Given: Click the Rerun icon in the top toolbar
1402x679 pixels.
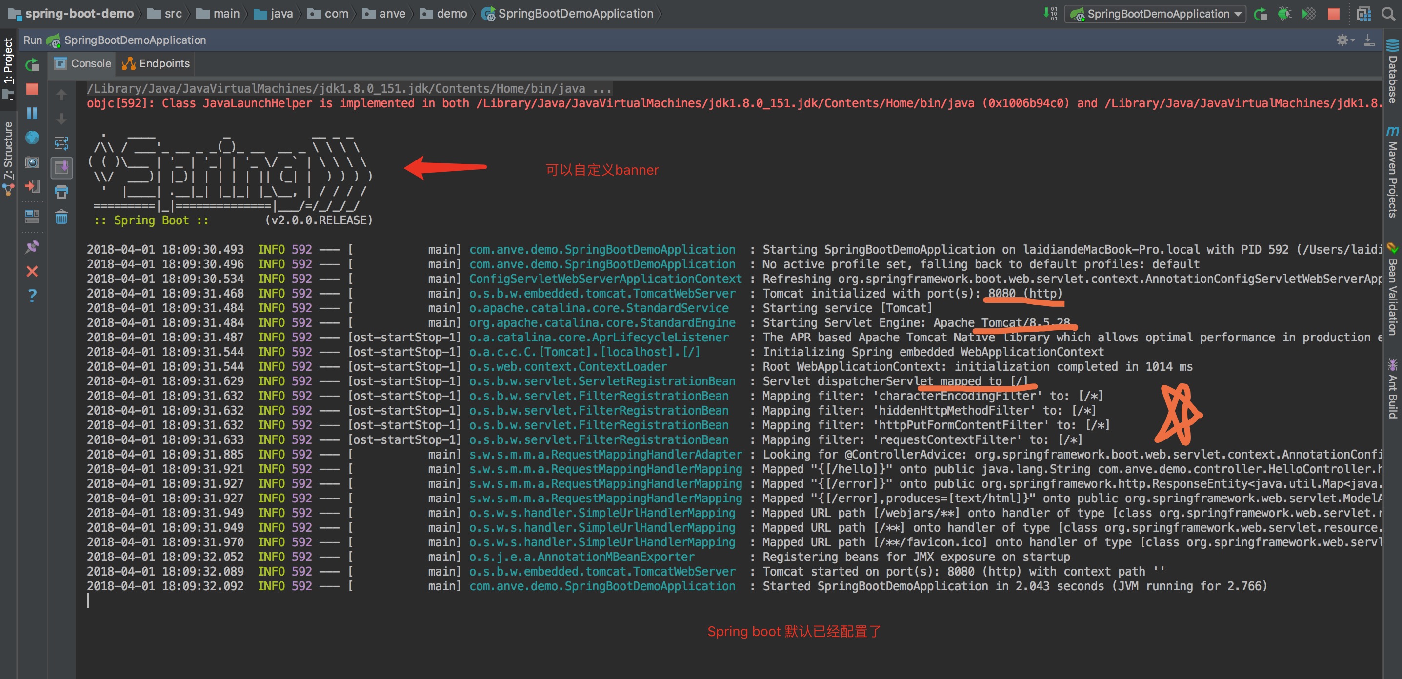Looking at the screenshot, I should coord(1260,14).
